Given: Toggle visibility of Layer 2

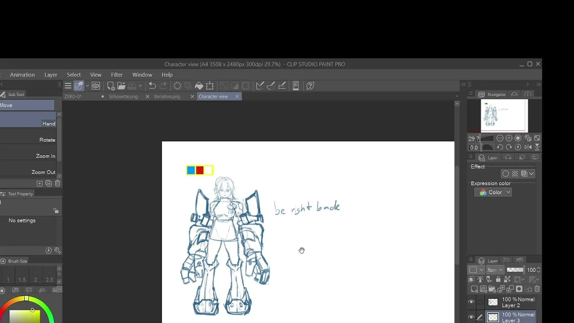Looking at the screenshot, I should (471, 302).
